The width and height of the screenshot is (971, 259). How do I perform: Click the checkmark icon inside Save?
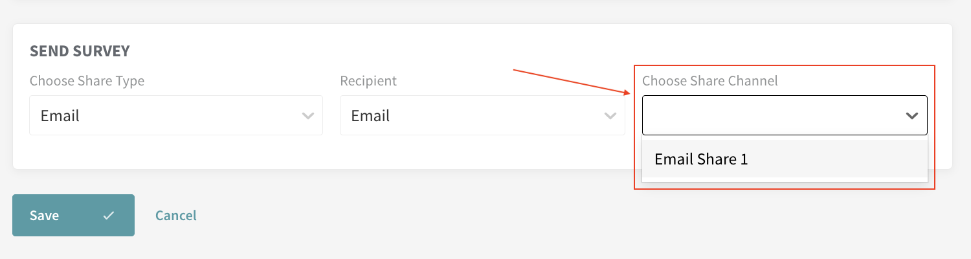click(109, 216)
